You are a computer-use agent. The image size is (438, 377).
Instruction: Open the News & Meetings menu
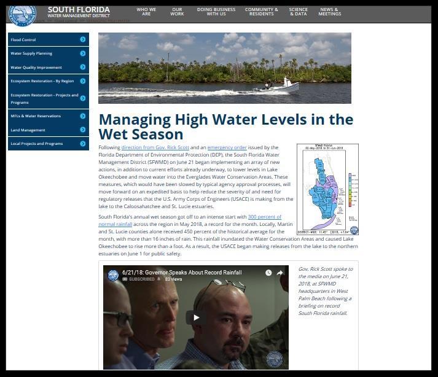pyautogui.click(x=329, y=12)
